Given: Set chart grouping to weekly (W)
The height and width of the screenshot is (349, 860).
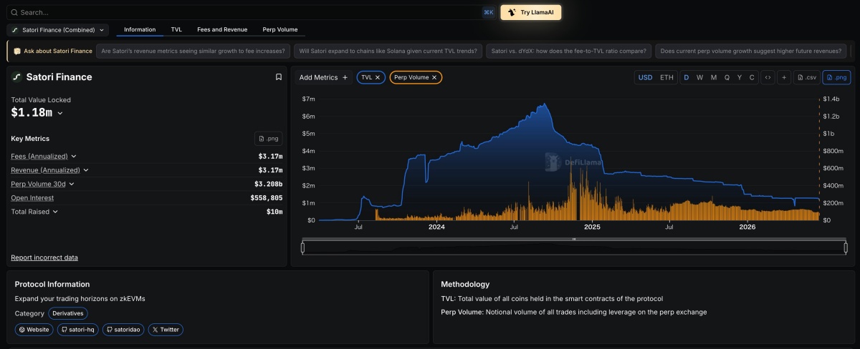Looking at the screenshot, I should (x=699, y=77).
